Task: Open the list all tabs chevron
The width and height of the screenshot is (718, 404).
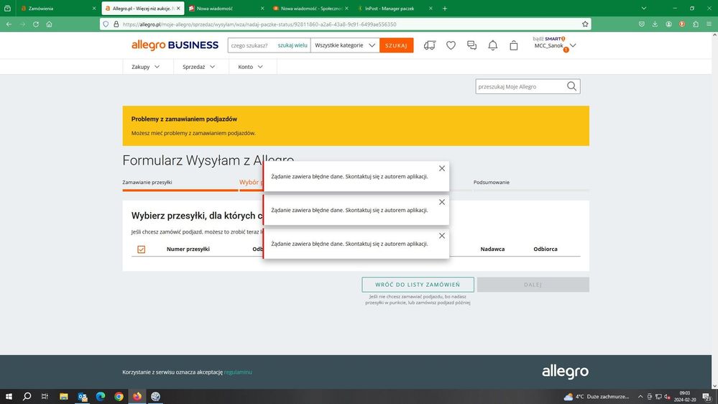Action: click(x=644, y=8)
